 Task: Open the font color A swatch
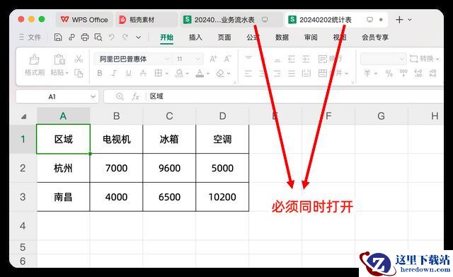tap(200, 74)
